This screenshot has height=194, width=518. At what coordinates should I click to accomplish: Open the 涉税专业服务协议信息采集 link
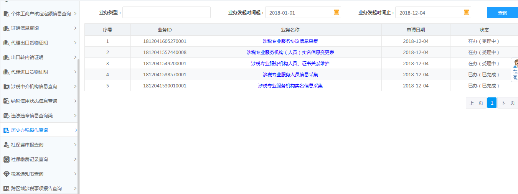pos(290,41)
